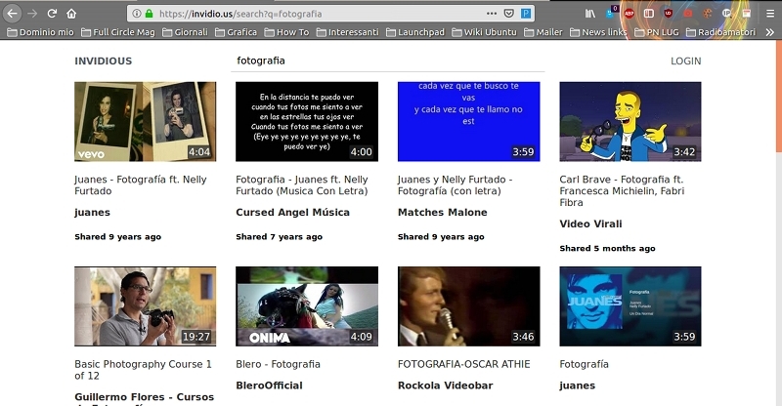Open Full Circle Mag bookmark folder

tap(118, 32)
